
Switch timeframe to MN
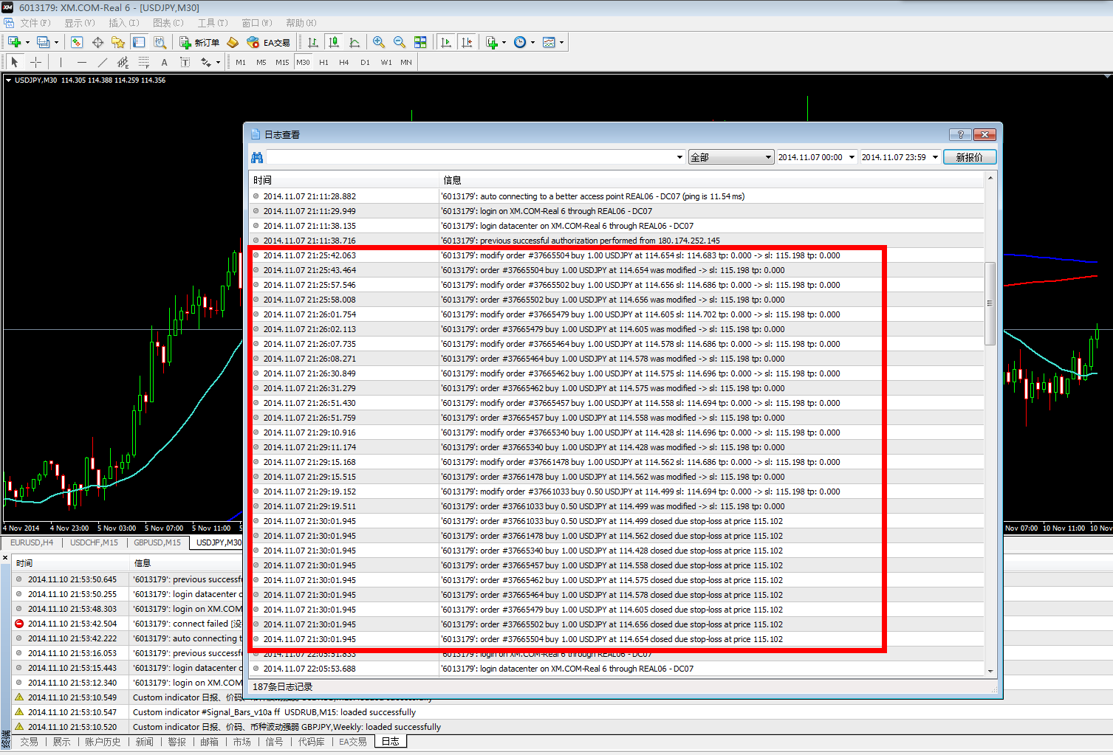coord(406,62)
